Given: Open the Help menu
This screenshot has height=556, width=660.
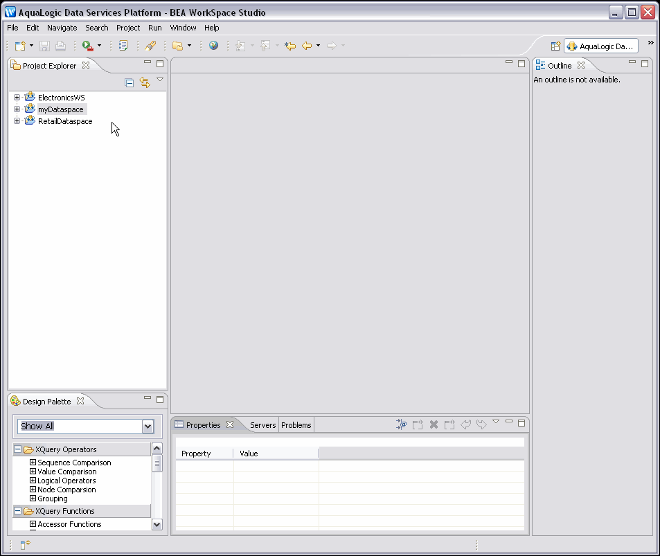Looking at the screenshot, I should tap(212, 28).
